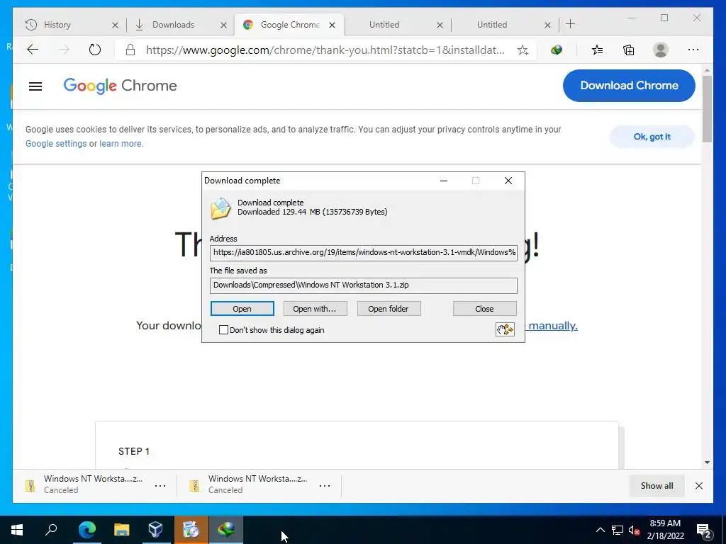Switch to the Downloads tab
The image size is (726, 544).
tap(173, 25)
